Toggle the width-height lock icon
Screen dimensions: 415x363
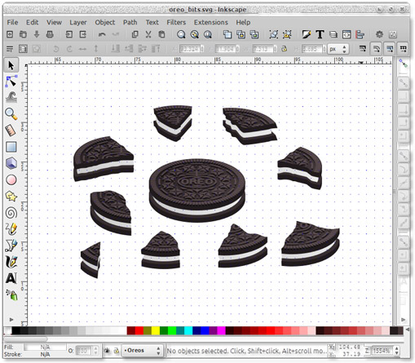[x=284, y=49]
